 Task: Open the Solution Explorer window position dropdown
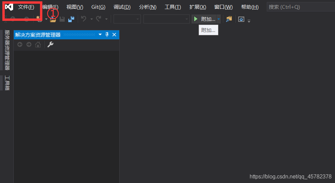100,35
